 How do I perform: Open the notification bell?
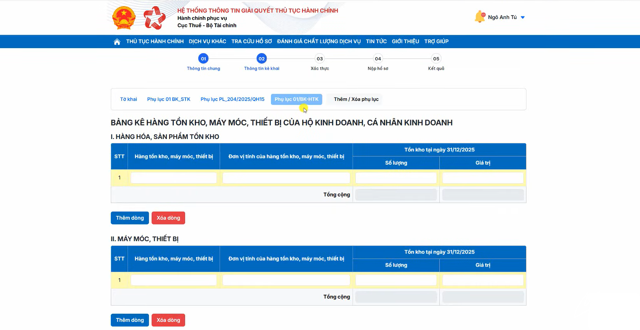click(480, 17)
